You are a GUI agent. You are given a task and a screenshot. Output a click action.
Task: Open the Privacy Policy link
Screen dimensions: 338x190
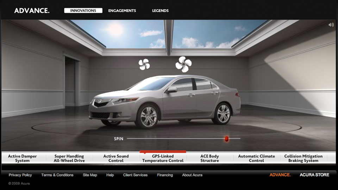point(20,175)
